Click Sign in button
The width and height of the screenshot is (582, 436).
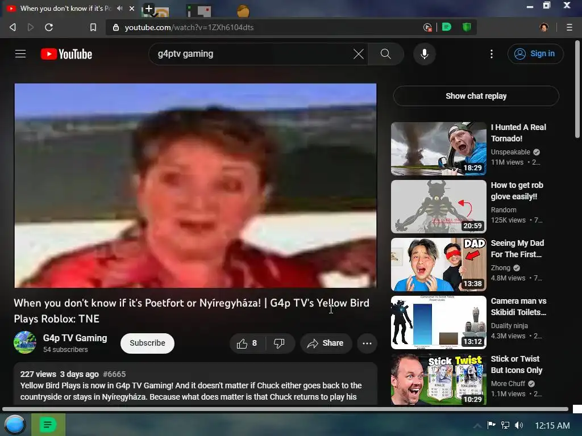tap(535, 54)
